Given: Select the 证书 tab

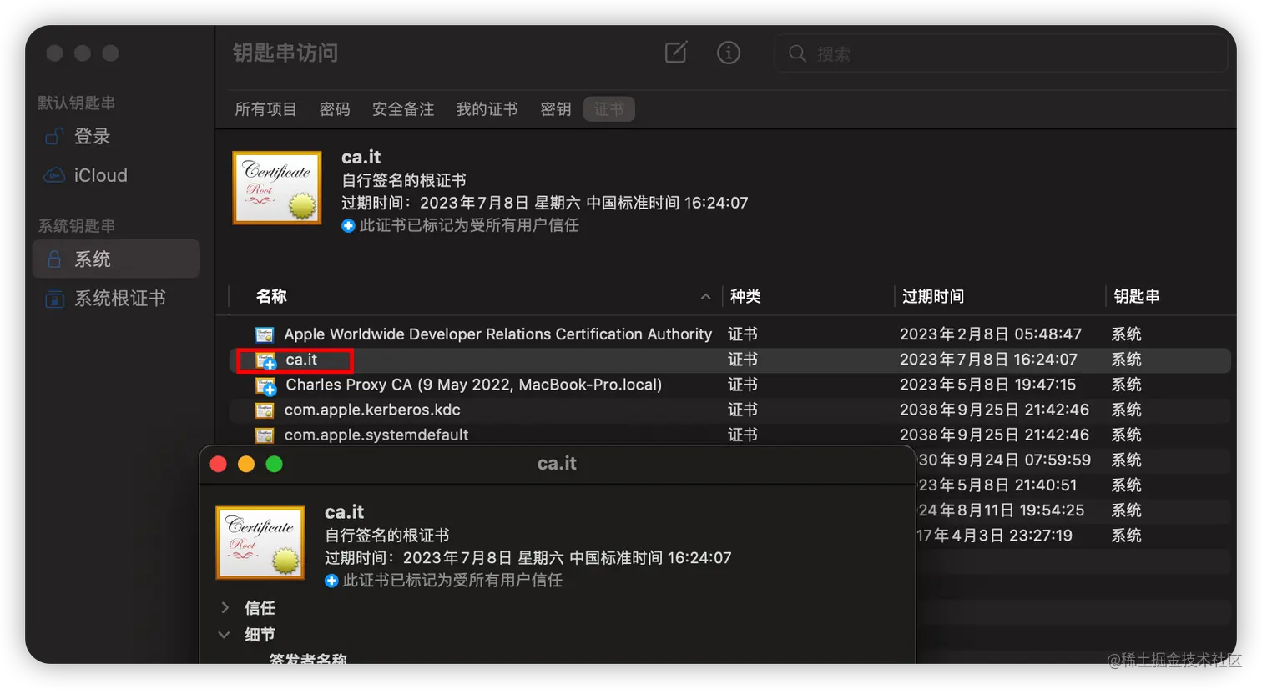Looking at the screenshot, I should [609, 109].
